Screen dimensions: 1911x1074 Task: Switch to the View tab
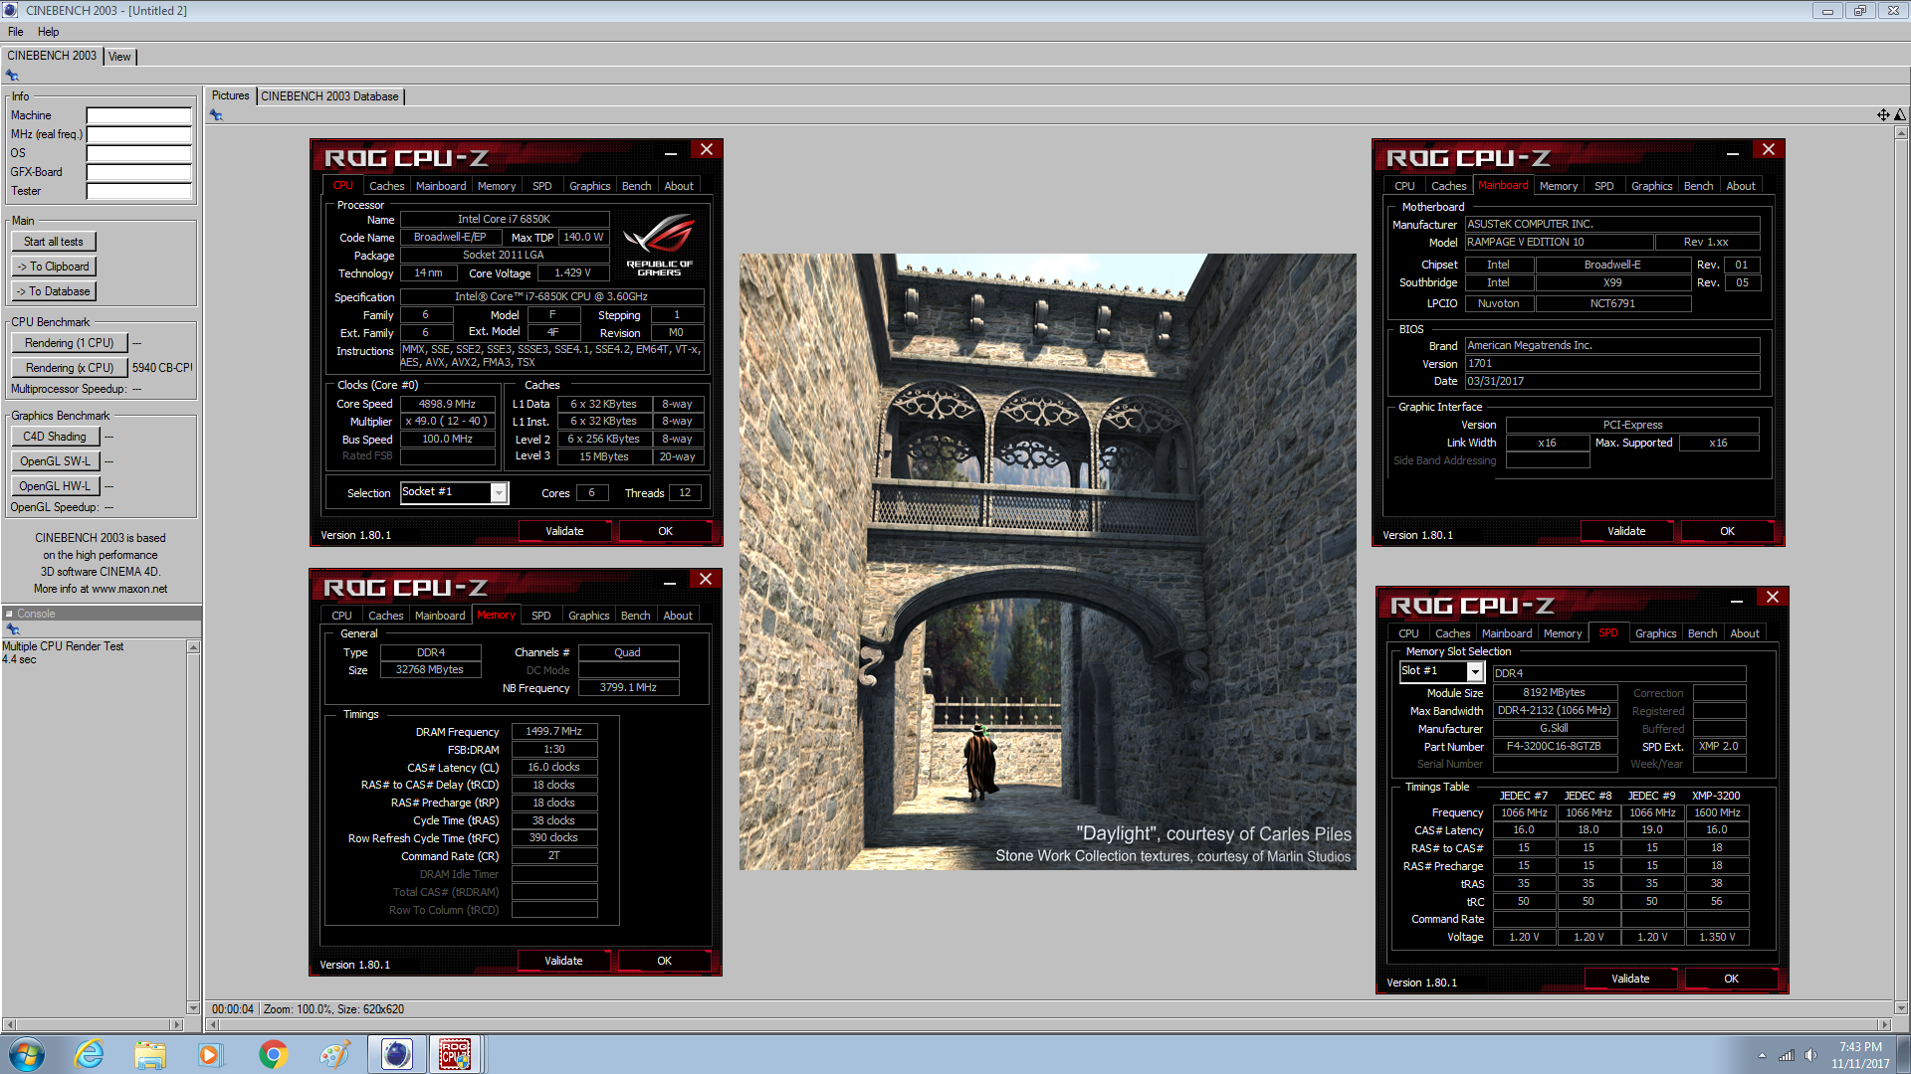(x=119, y=57)
